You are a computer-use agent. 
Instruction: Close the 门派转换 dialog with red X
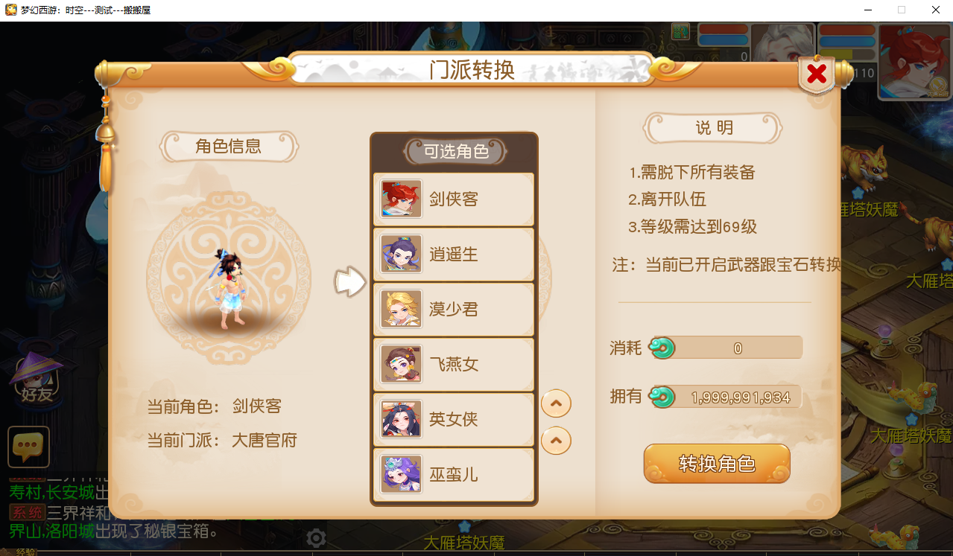tap(817, 74)
